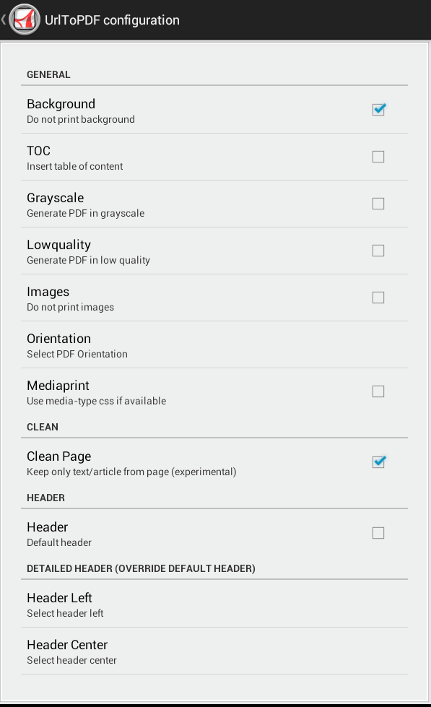
Task: Enable the TOC checkbox
Action: click(x=378, y=157)
